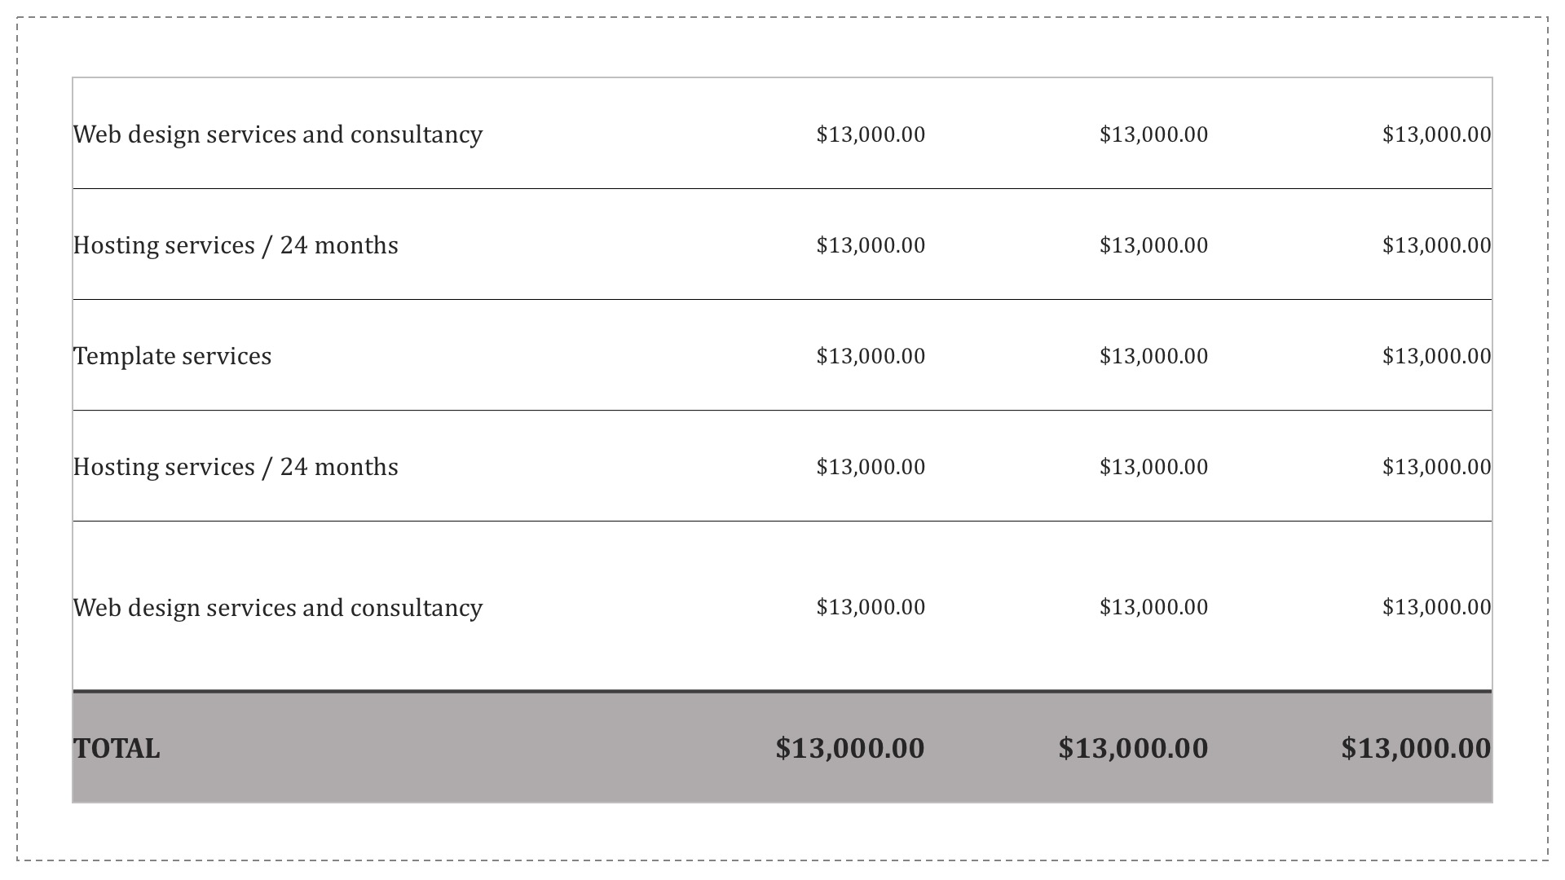Select last amount in top Web design row

1436,134
